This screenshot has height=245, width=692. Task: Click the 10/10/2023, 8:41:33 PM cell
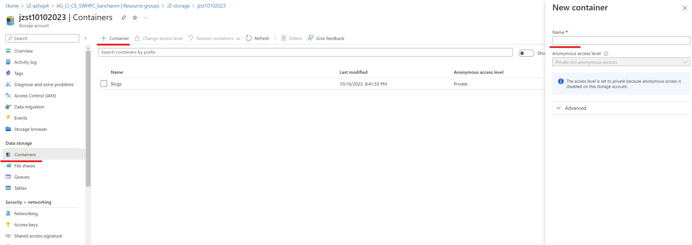click(x=363, y=84)
